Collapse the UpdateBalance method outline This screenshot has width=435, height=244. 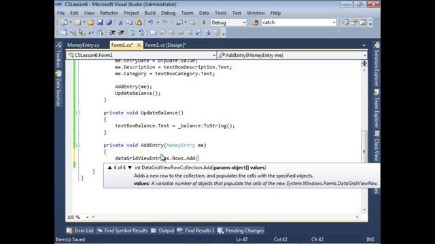coord(78,113)
